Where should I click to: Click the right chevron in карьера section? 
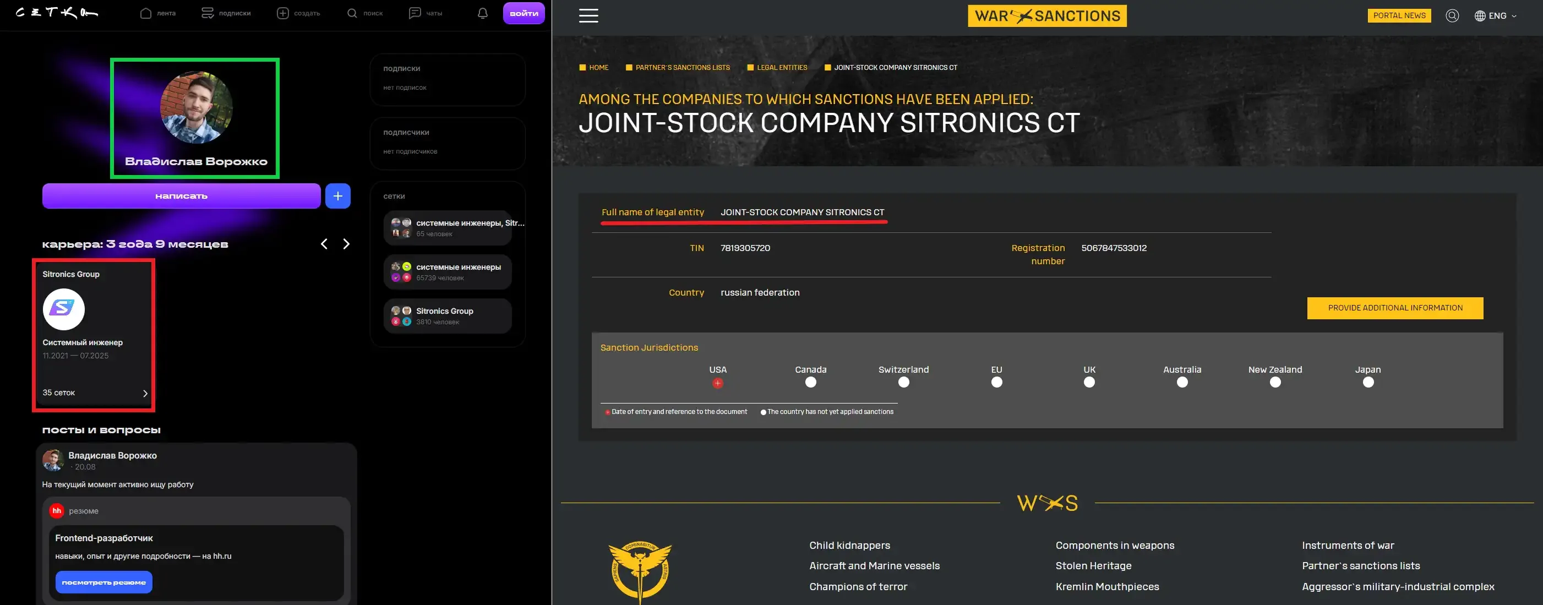coord(346,244)
